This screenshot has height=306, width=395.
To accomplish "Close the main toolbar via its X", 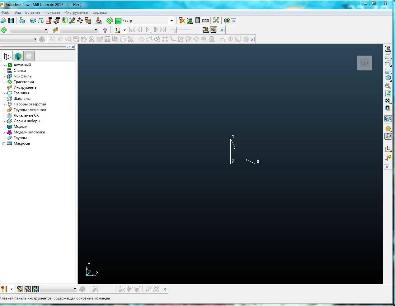I will [x=234, y=21].
